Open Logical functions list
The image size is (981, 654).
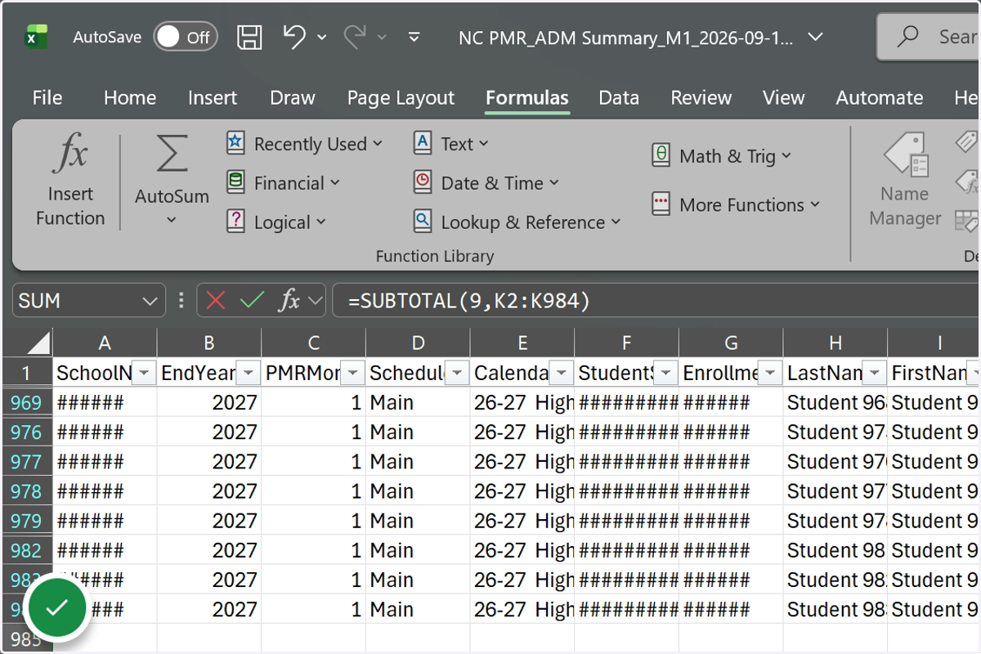coord(276,222)
